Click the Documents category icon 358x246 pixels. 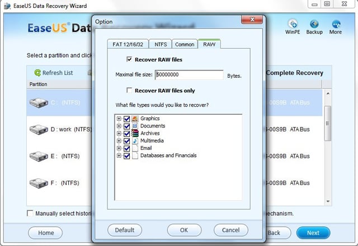(x=135, y=126)
